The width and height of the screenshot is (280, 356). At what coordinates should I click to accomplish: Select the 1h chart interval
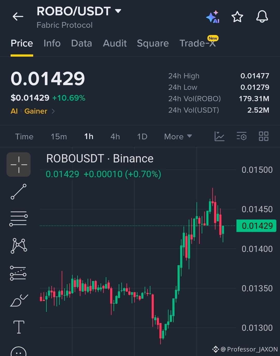tap(89, 136)
